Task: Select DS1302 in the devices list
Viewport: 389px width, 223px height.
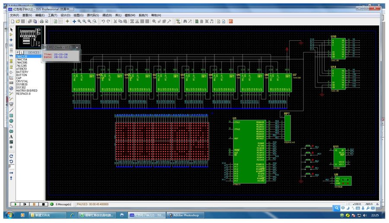Action: [x=21, y=87]
